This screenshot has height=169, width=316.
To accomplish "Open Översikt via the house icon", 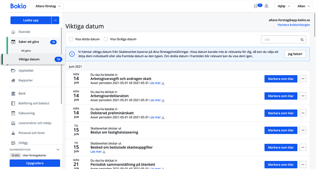I will (x=13, y=32).
